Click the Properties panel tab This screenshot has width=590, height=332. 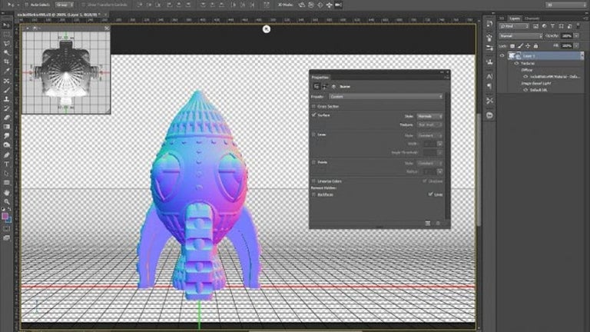click(320, 77)
